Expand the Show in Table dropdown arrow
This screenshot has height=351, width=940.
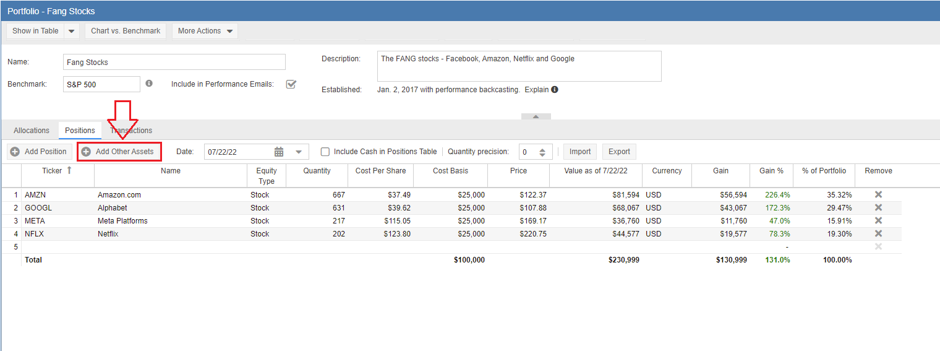pyautogui.click(x=72, y=31)
